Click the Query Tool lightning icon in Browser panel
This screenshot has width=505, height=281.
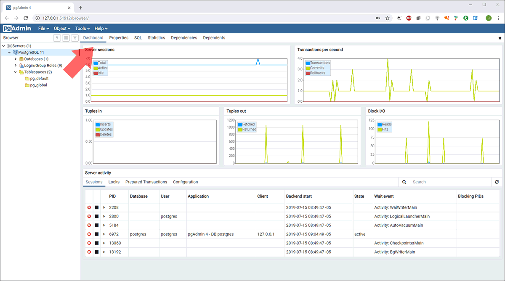(x=57, y=38)
